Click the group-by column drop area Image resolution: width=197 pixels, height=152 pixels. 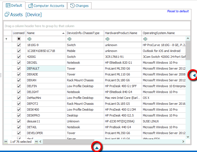(x=97, y=26)
